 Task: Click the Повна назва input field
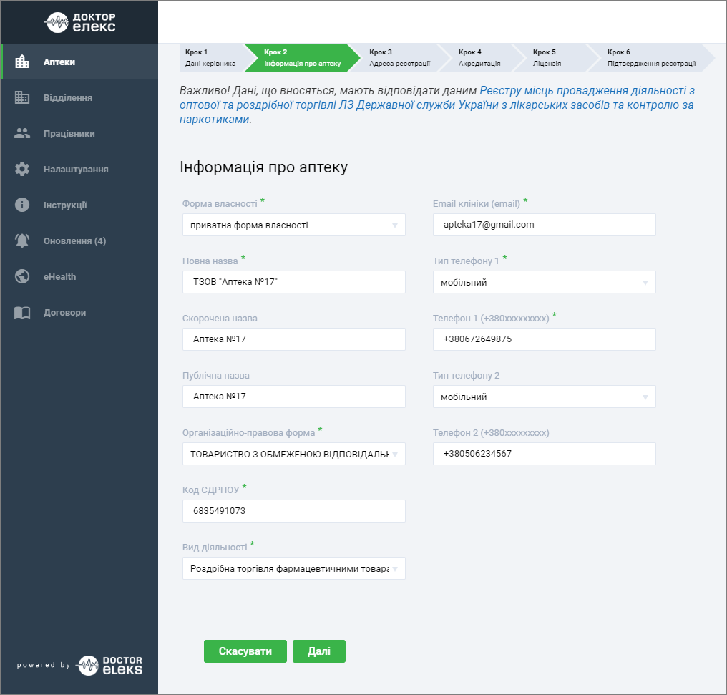point(294,282)
